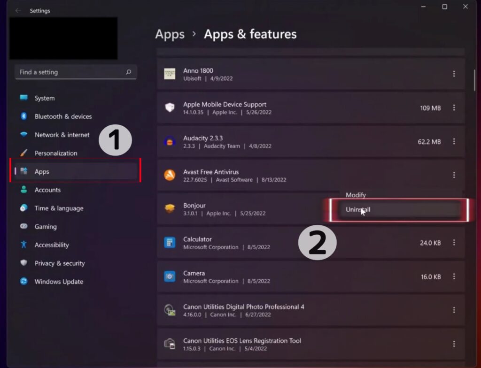Open more options for Audacity 2.3.3
This screenshot has width=481, height=368.
454,141
